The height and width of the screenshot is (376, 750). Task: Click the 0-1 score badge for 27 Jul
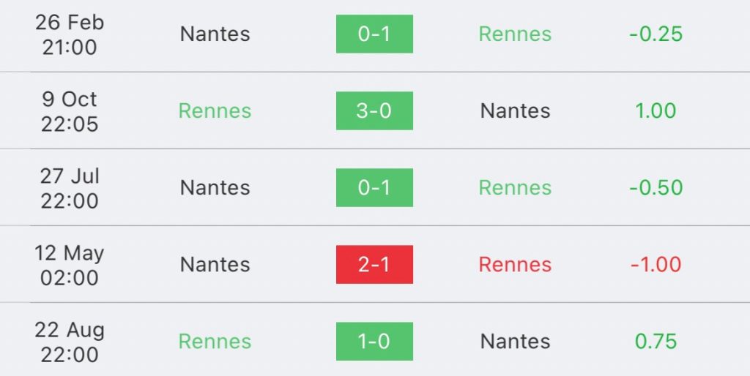374,188
